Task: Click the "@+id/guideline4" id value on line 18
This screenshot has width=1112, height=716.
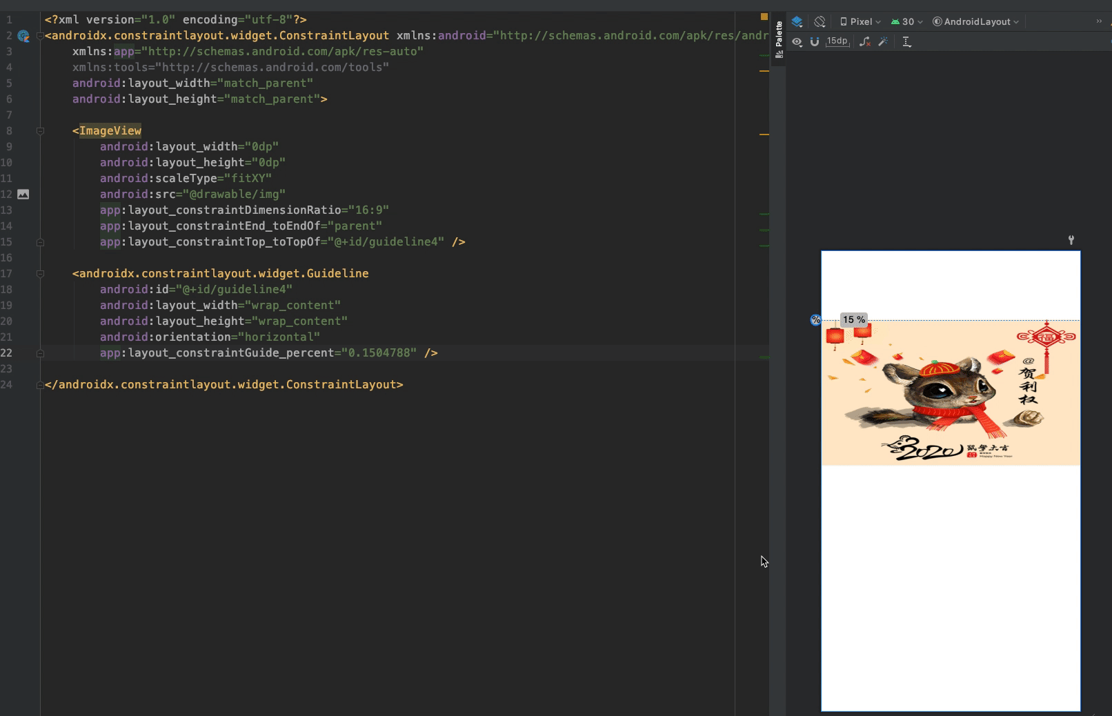Action: coord(234,290)
